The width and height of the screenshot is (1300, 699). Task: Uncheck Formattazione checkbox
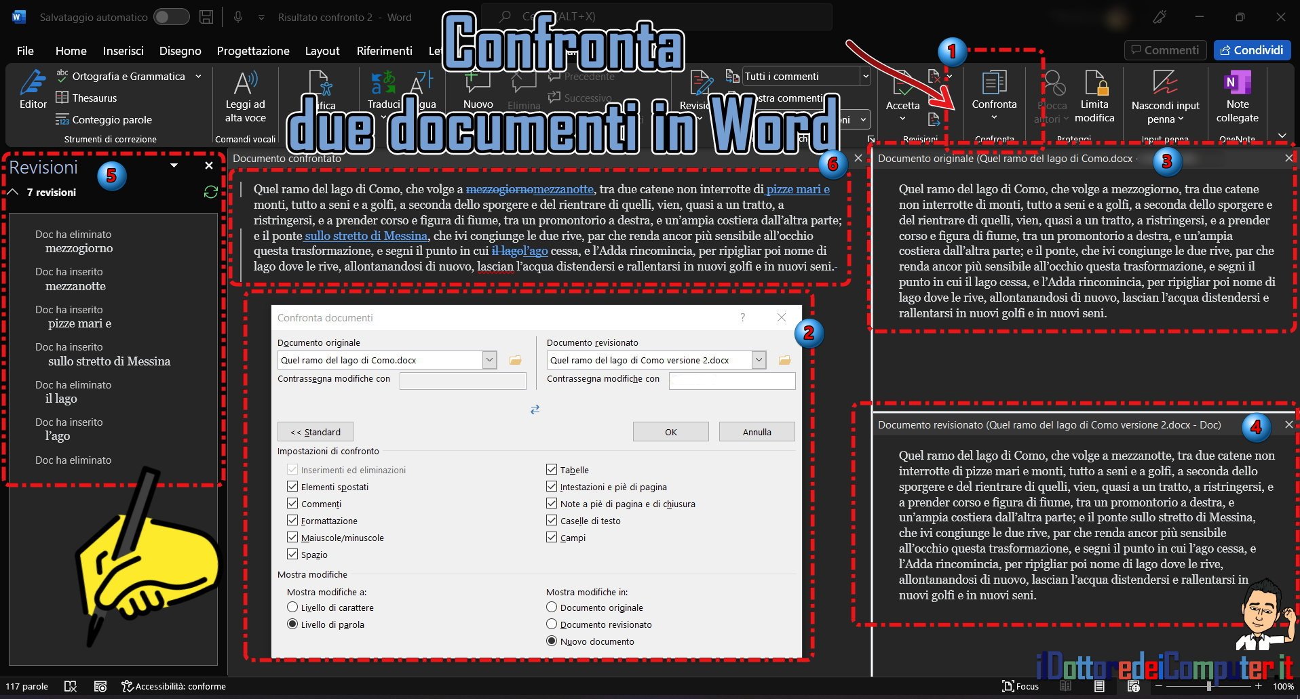(x=292, y=520)
